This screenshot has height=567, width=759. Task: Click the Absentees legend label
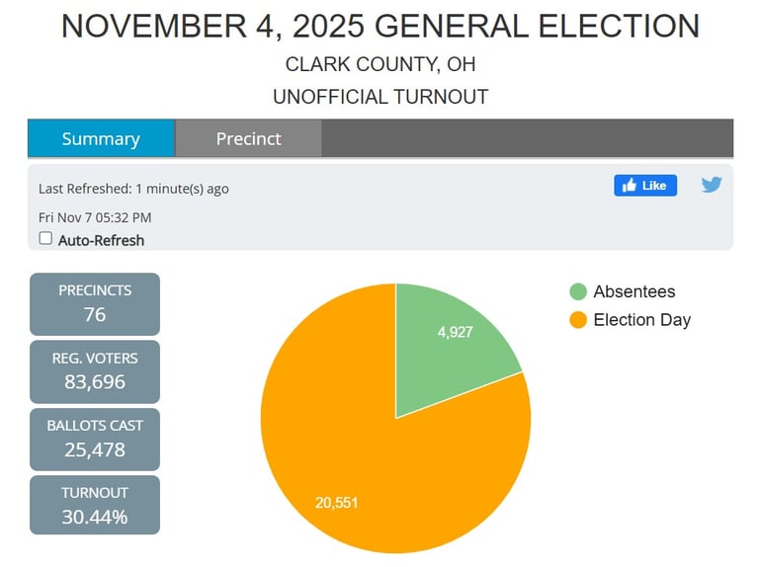(x=634, y=291)
